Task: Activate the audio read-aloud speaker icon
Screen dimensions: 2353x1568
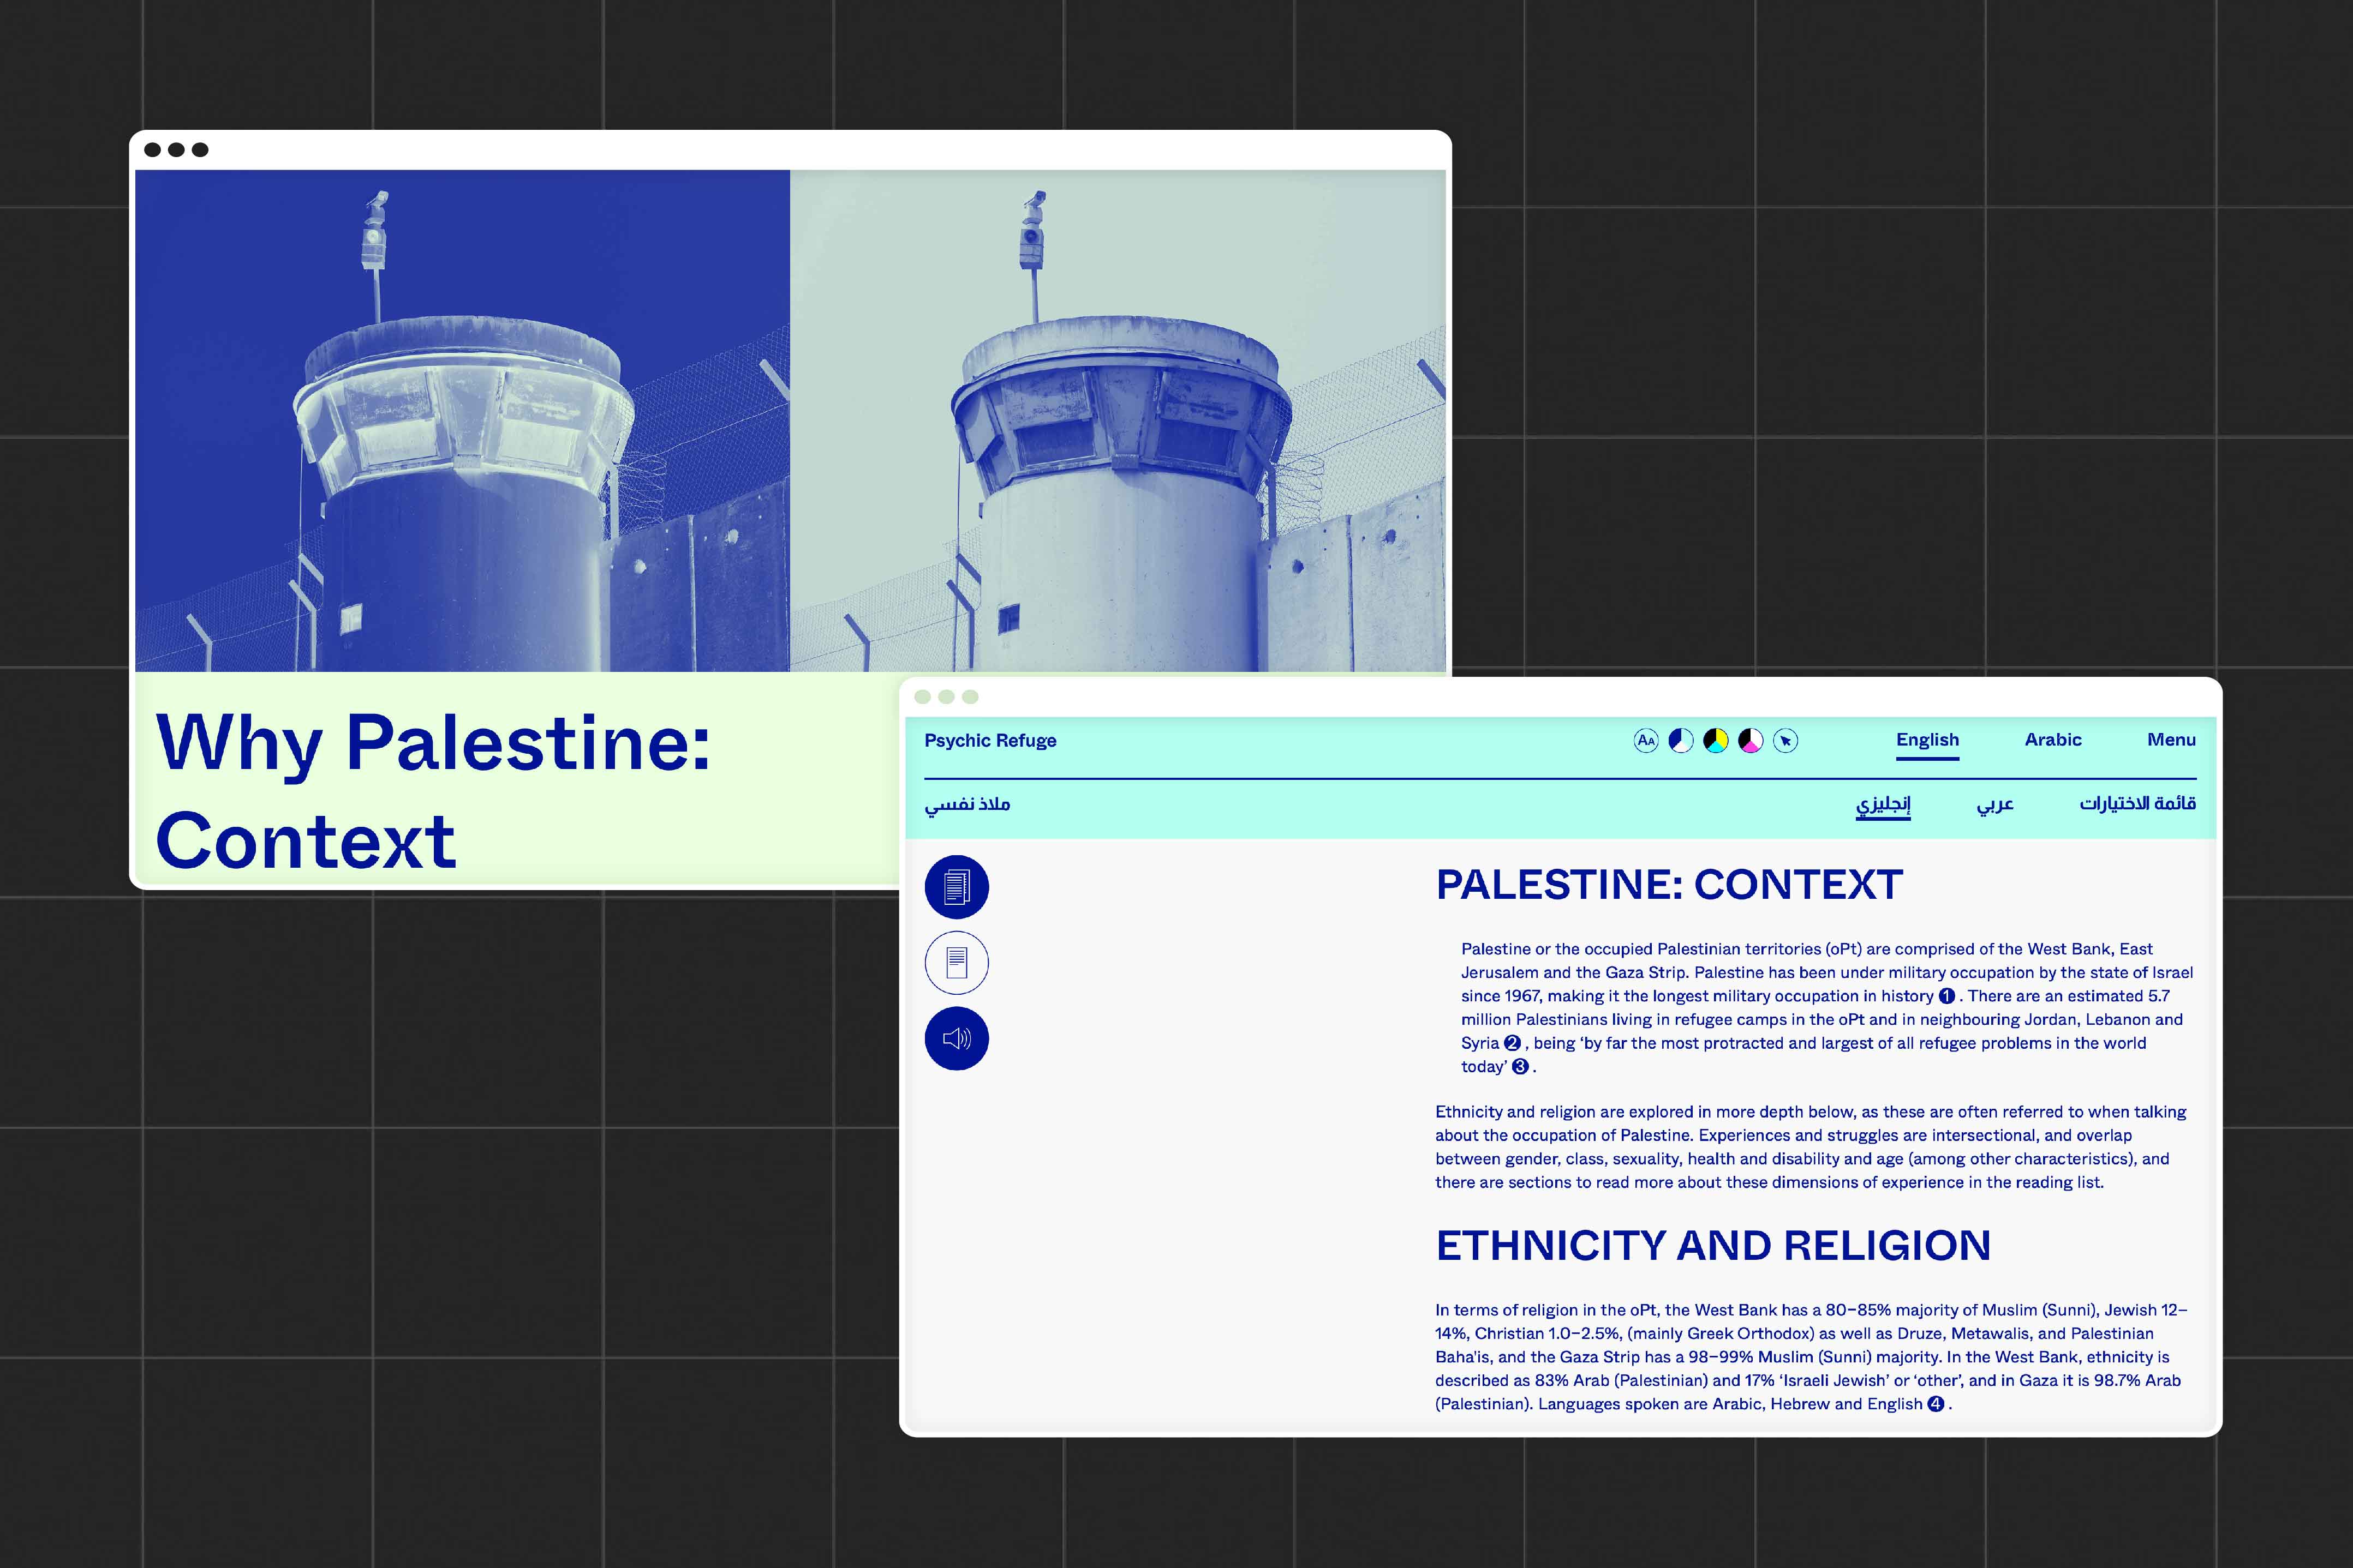Action: (957, 1039)
